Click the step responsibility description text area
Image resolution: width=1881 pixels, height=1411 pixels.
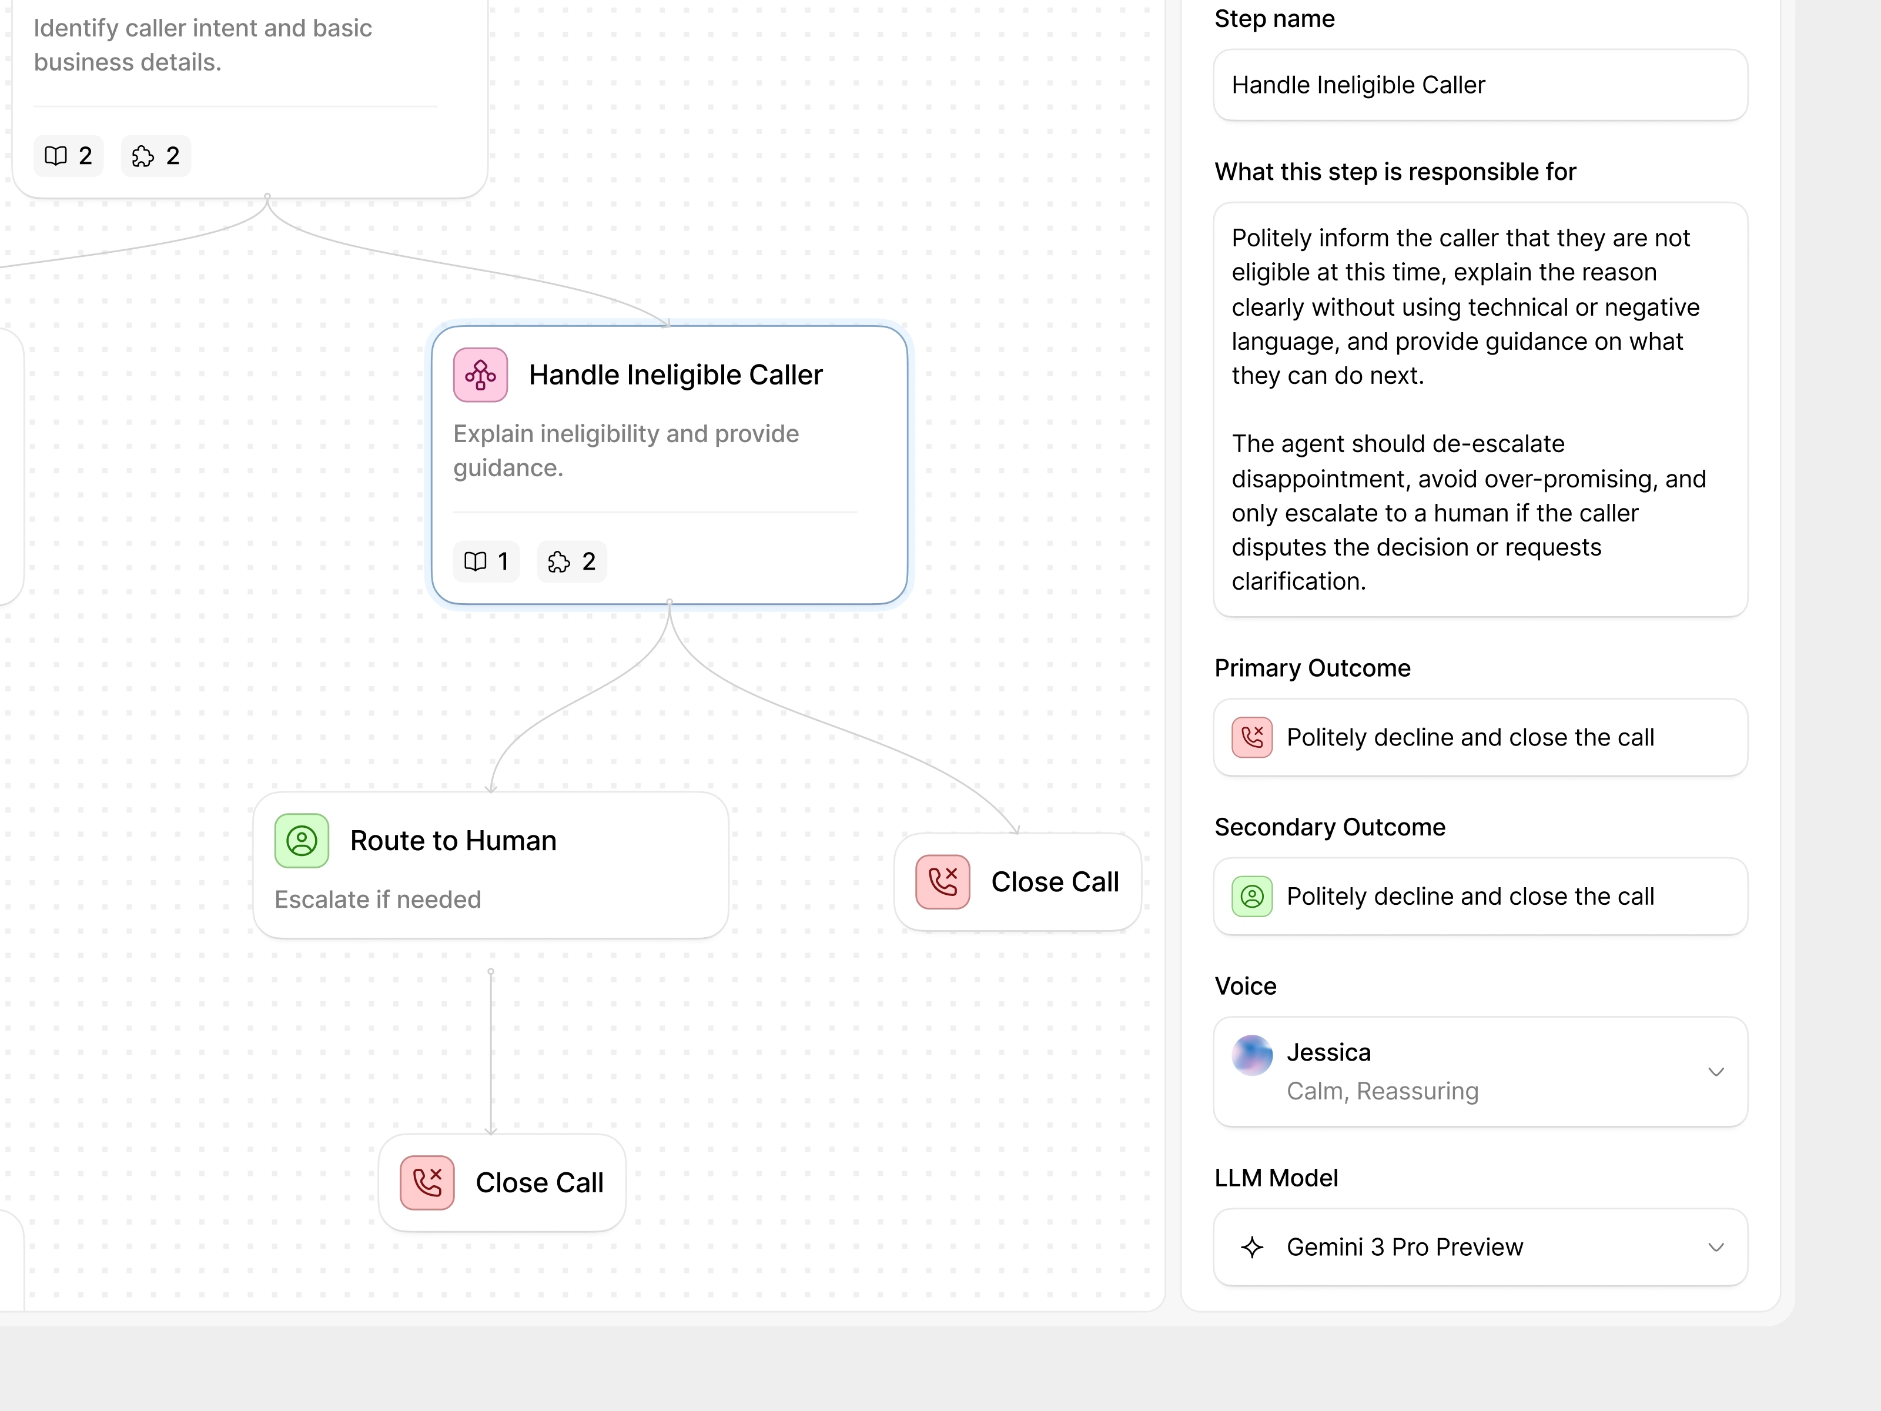point(1480,409)
